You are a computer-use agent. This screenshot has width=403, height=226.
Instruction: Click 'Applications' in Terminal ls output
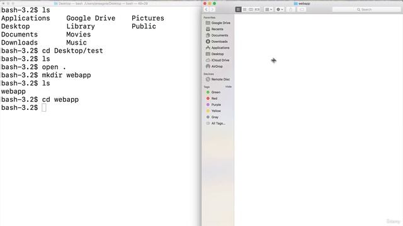click(x=25, y=18)
